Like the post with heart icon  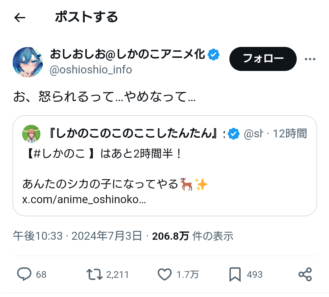tap(165, 274)
